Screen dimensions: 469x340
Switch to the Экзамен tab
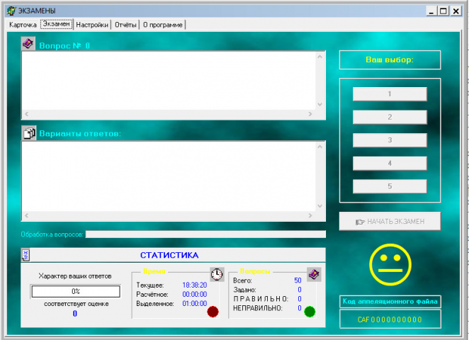click(x=57, y=24)
